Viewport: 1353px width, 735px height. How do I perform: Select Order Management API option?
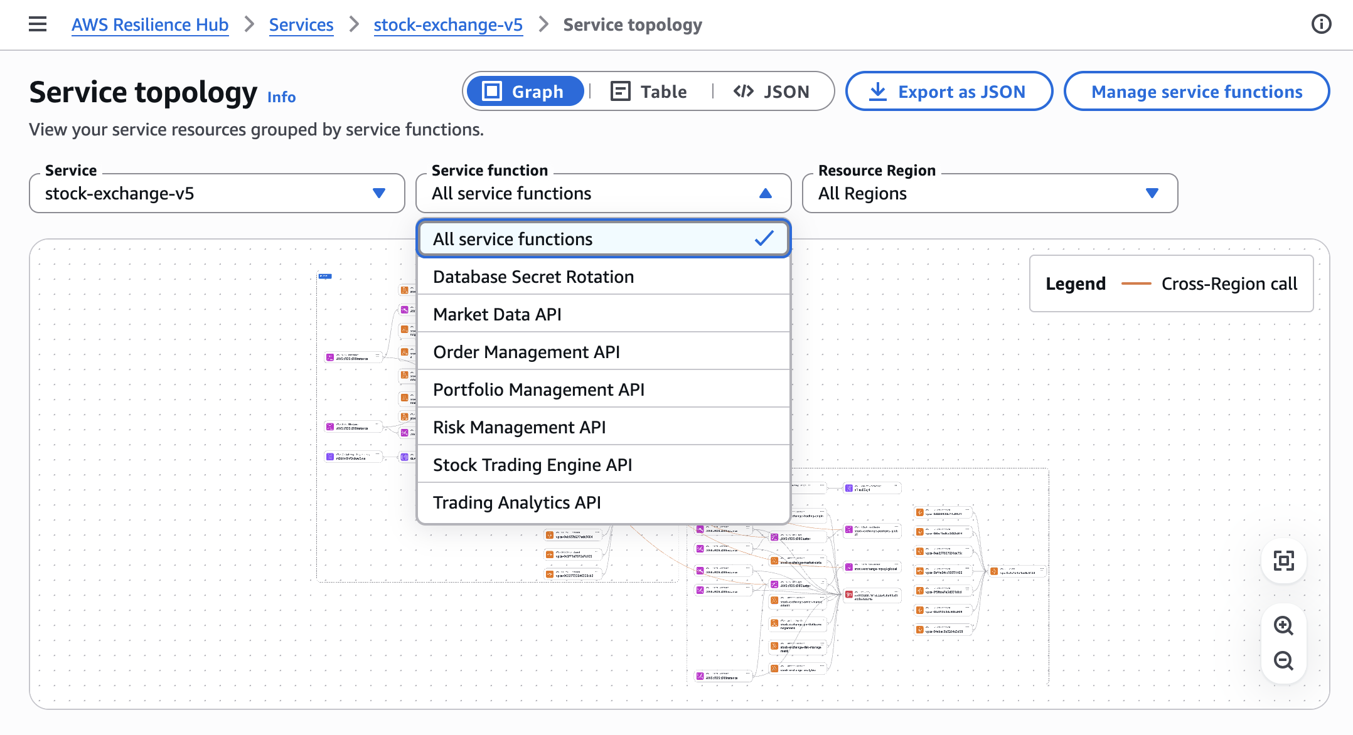pyautogui.click(x=604, y=352)
